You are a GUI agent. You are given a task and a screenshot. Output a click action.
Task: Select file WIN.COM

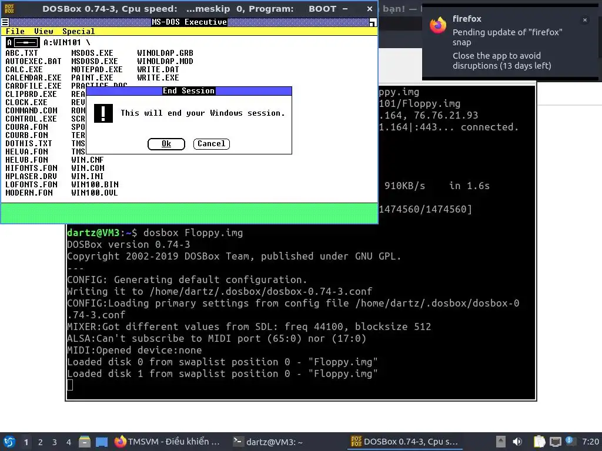(x=88, y=169)
